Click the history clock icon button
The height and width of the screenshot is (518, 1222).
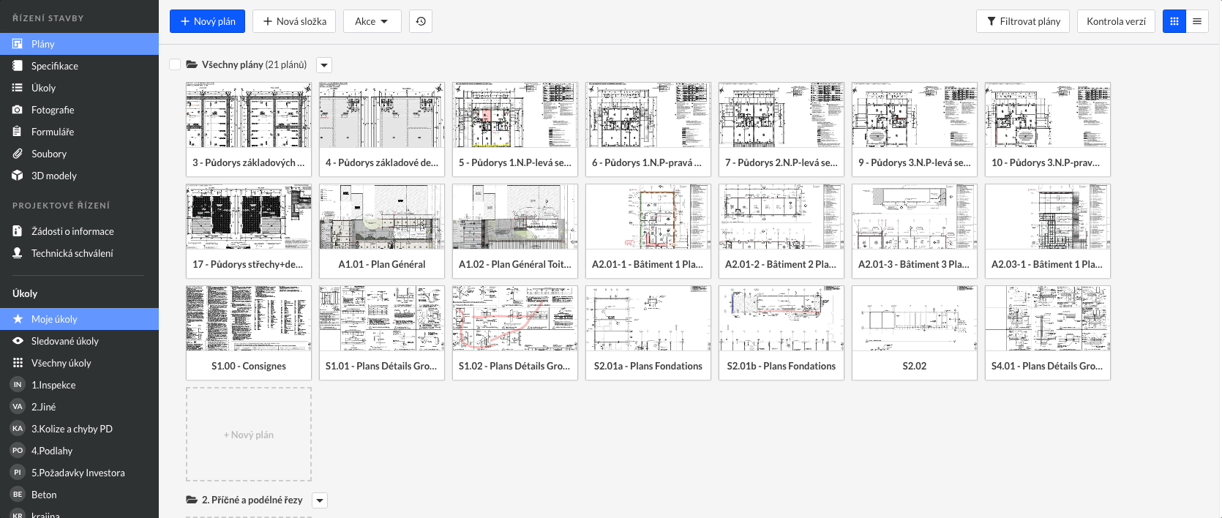(421, 21)
